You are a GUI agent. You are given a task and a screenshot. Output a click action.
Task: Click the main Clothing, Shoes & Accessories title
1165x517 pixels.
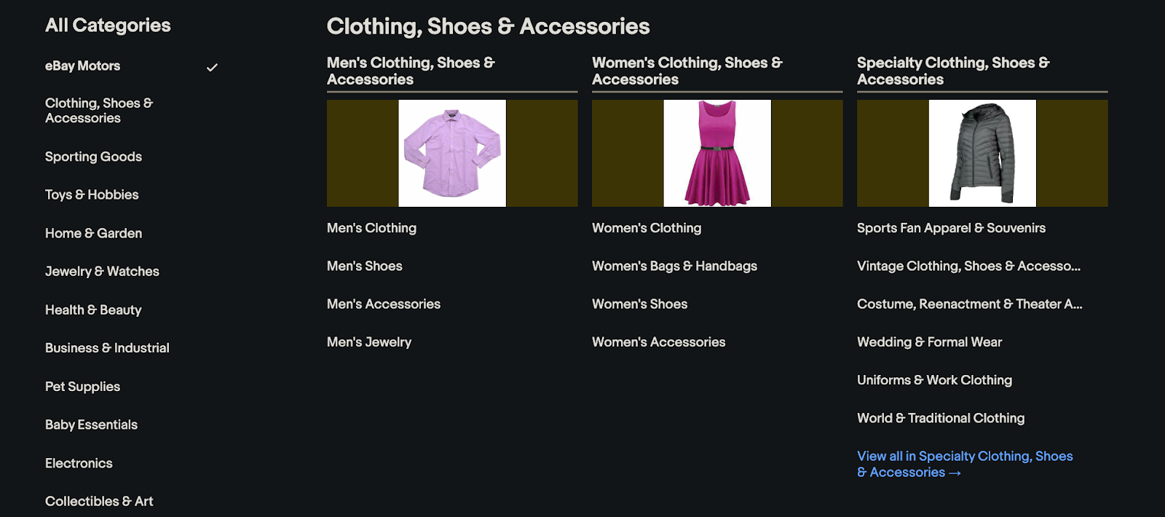pyautogui.click(x=488, y=26)
